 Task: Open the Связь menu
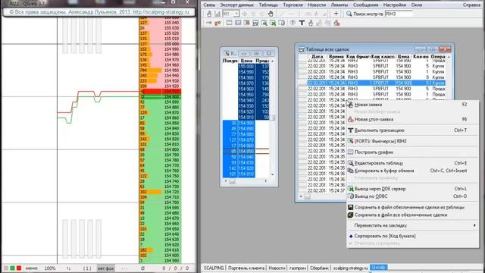(209, 5)
